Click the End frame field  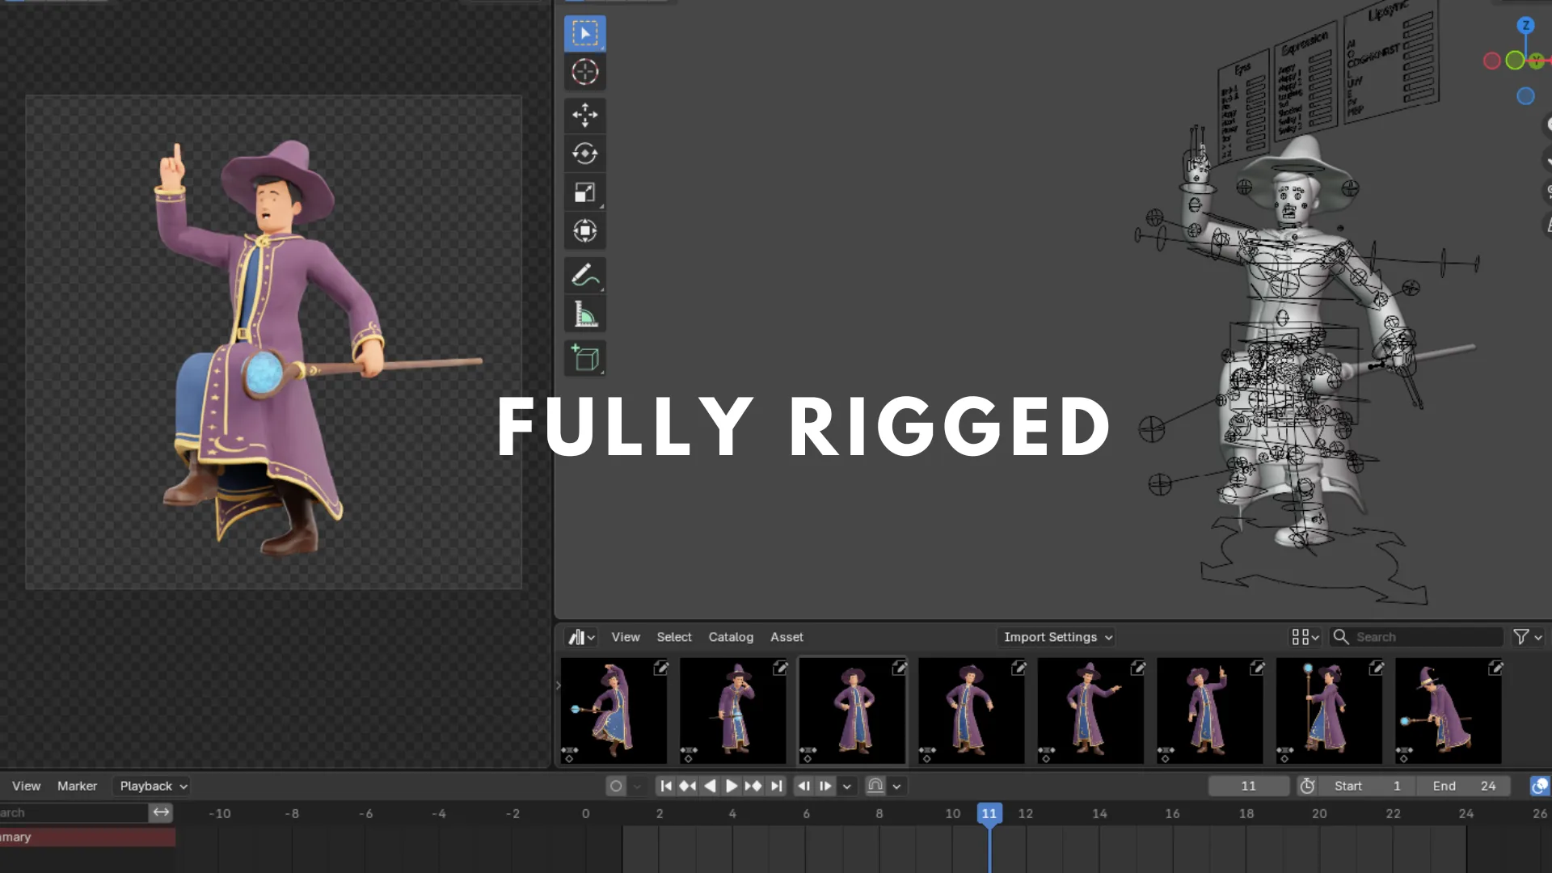click(1463, 786)
